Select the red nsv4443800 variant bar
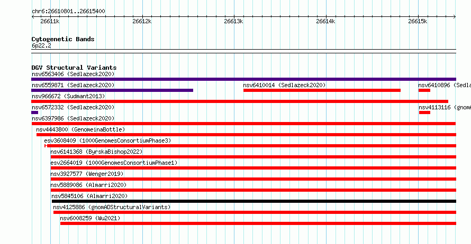Screen dimensions: 471x244 [x=246, y=135]
